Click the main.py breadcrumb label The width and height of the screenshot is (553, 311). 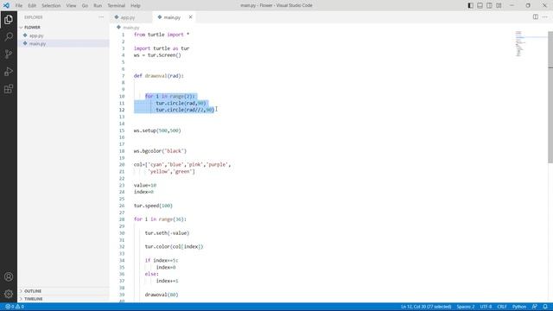pos(131,28)
